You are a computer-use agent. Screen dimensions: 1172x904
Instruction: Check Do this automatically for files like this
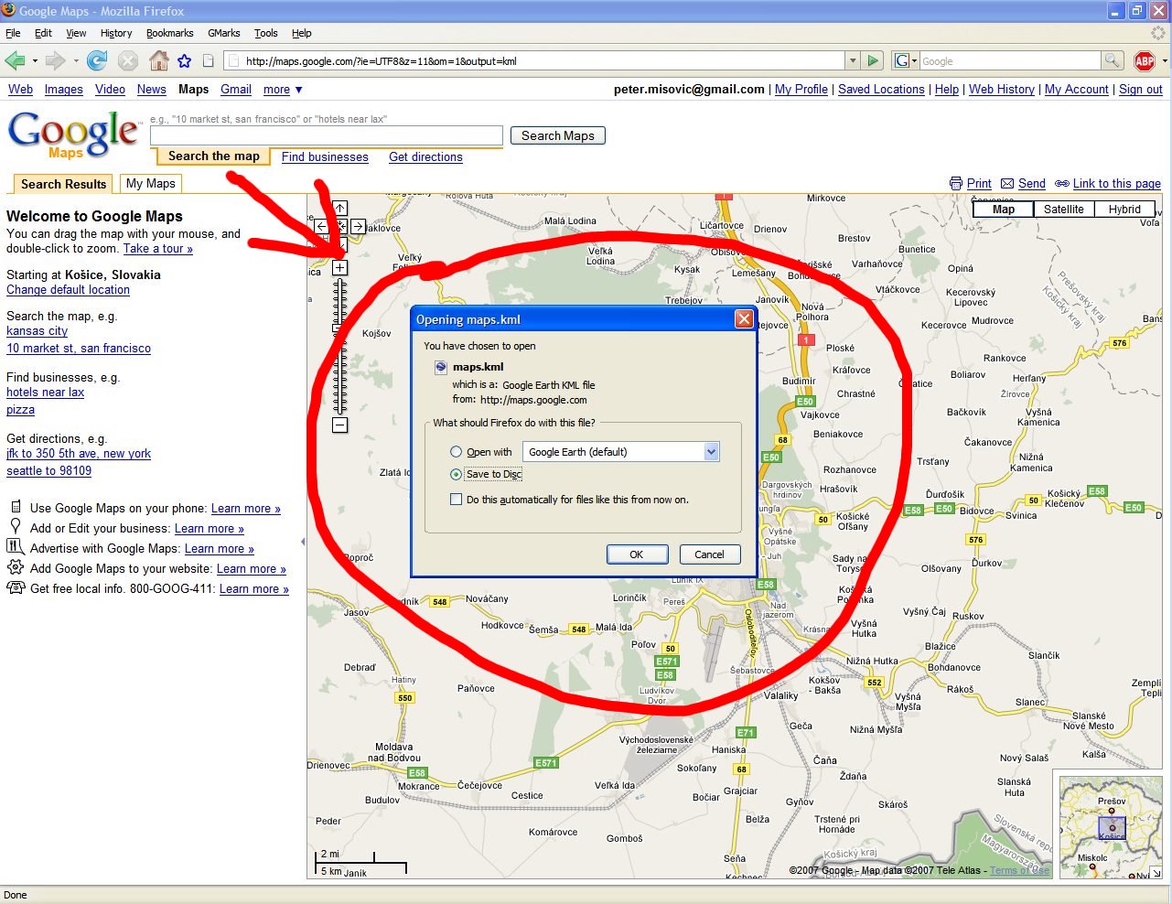pos(456,500)
